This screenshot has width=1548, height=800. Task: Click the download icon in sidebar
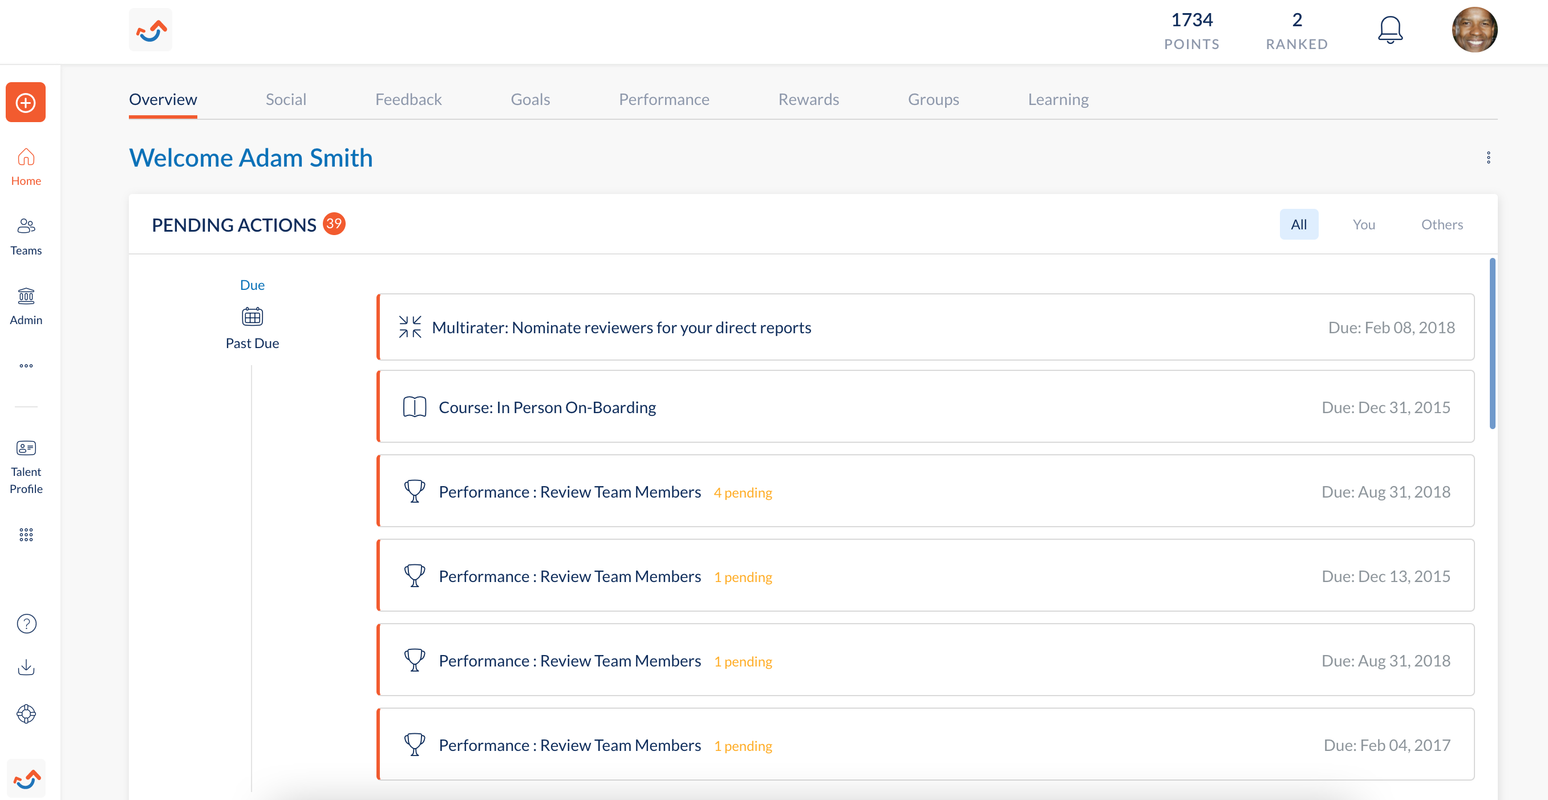26,667
